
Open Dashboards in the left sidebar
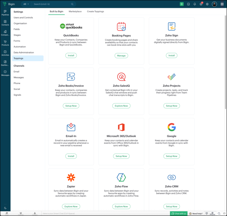click(5, 63)
